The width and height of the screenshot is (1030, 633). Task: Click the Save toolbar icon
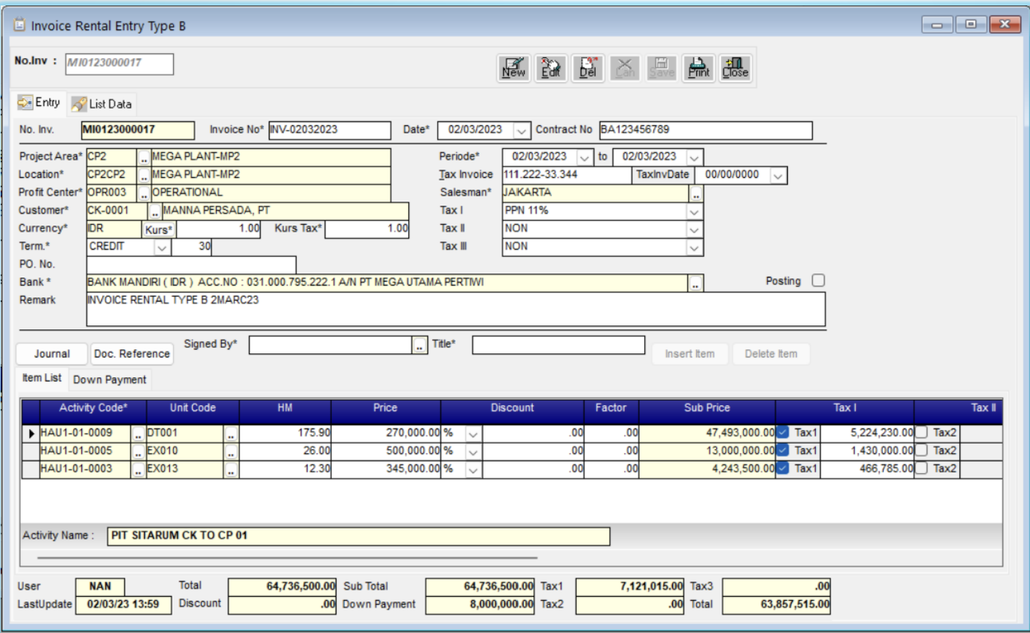pyautogui.click(x=661, y=68)
